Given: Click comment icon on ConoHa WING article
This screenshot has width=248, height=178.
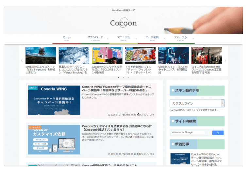Looking at the screenshot, I should [x=151, y=115].
